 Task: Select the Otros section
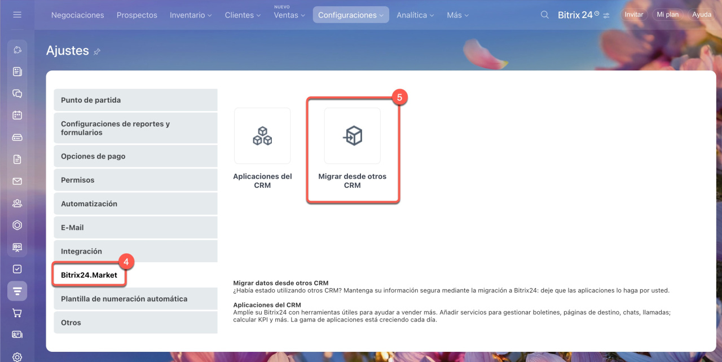click(135, 323)
